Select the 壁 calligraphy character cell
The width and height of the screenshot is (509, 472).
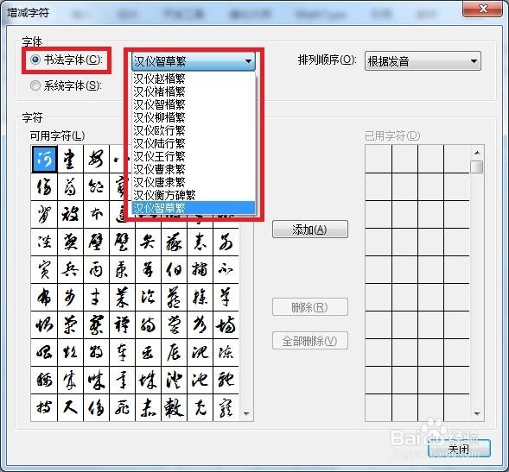[x=96, y=242]
